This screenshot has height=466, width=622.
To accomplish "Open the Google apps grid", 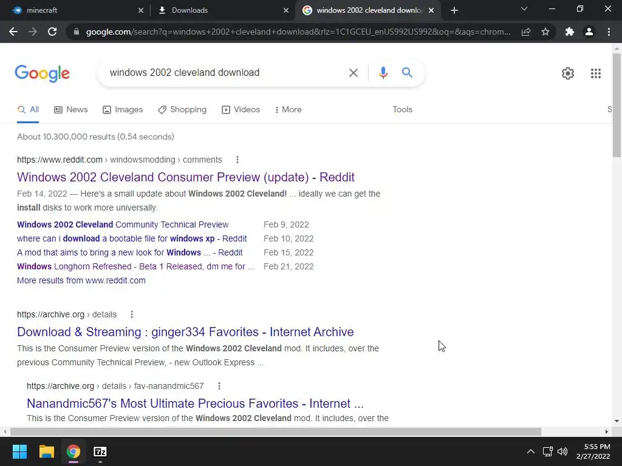I will point(595,73).
